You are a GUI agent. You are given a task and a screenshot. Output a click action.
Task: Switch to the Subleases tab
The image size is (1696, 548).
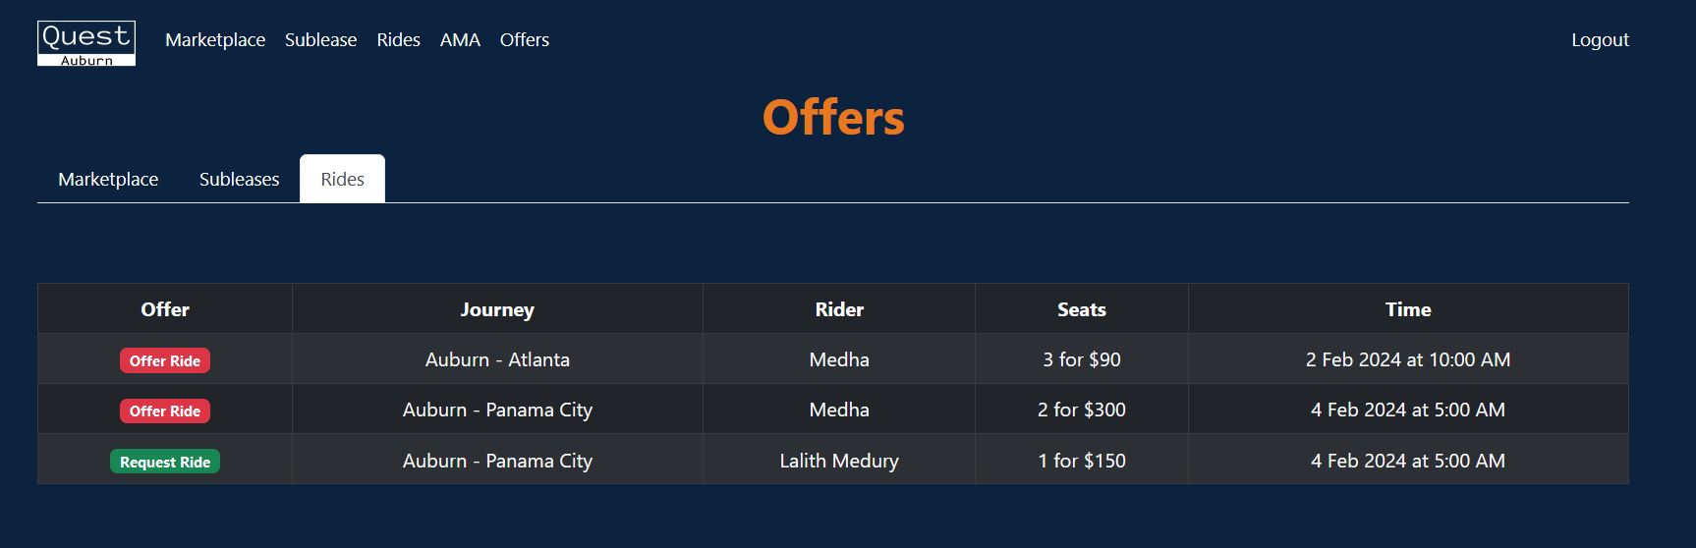239,180
